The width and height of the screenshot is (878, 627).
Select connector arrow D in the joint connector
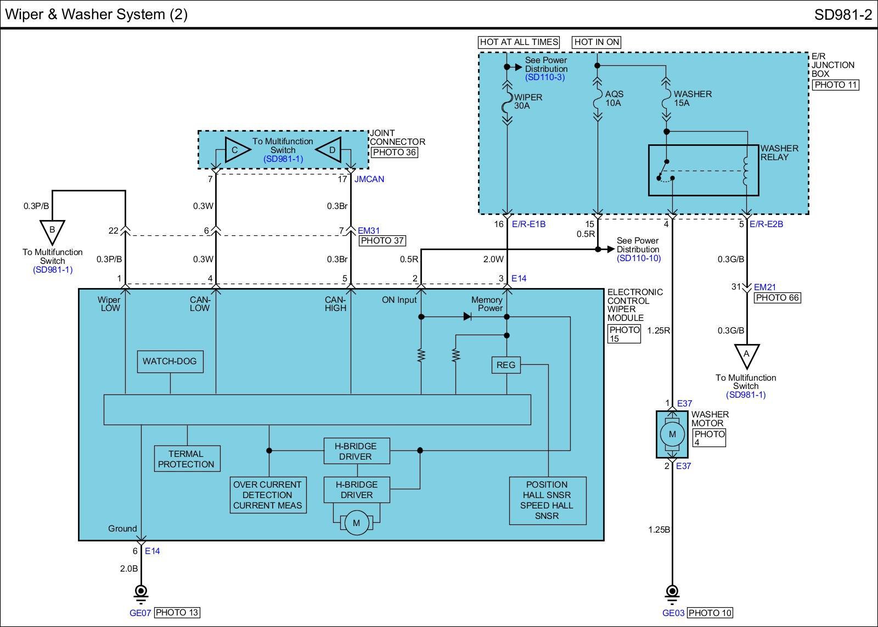pyautogui.click(x=330, y=150)
